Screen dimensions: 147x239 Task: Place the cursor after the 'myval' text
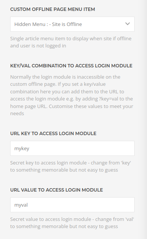point(28,205)
